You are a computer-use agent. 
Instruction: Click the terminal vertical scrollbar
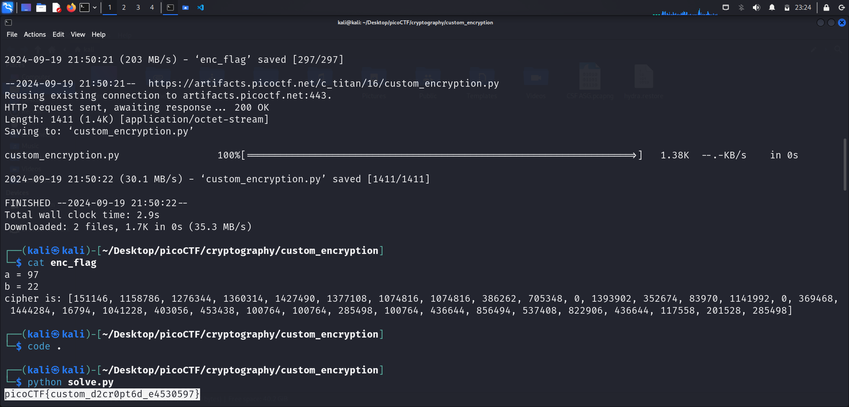click(845, 165)
